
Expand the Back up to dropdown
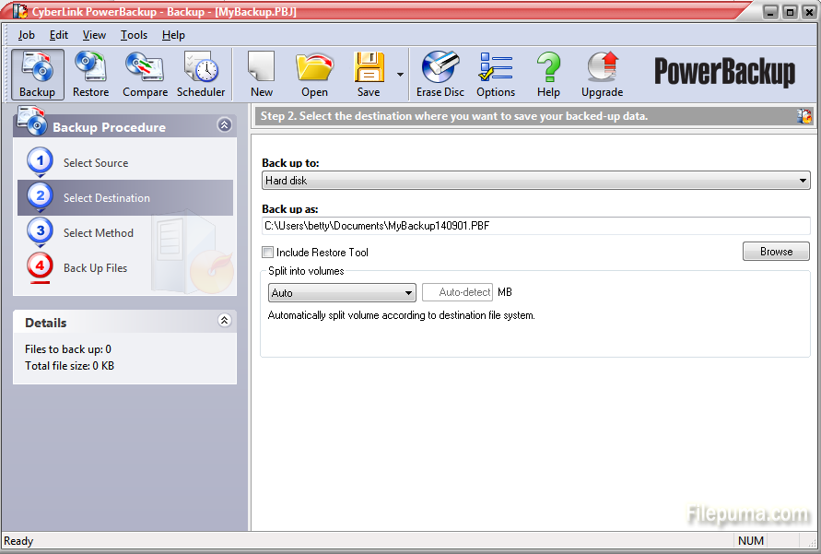803,181
